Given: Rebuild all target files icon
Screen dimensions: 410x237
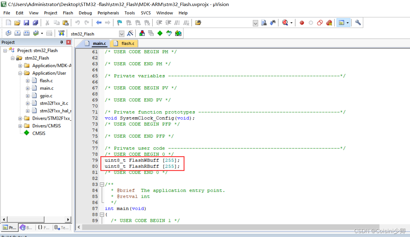Looking at the screenshot, I should tap(27, 33).
